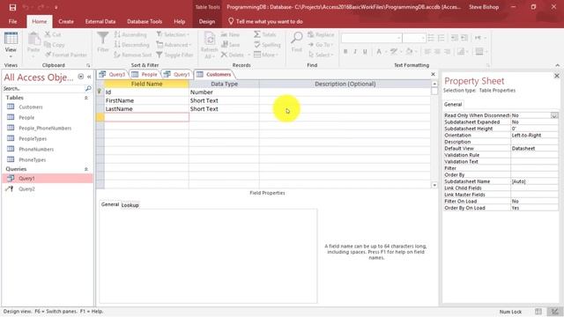
Task: Collapse the navigation pane with shutter button
Action: (89, 77)
